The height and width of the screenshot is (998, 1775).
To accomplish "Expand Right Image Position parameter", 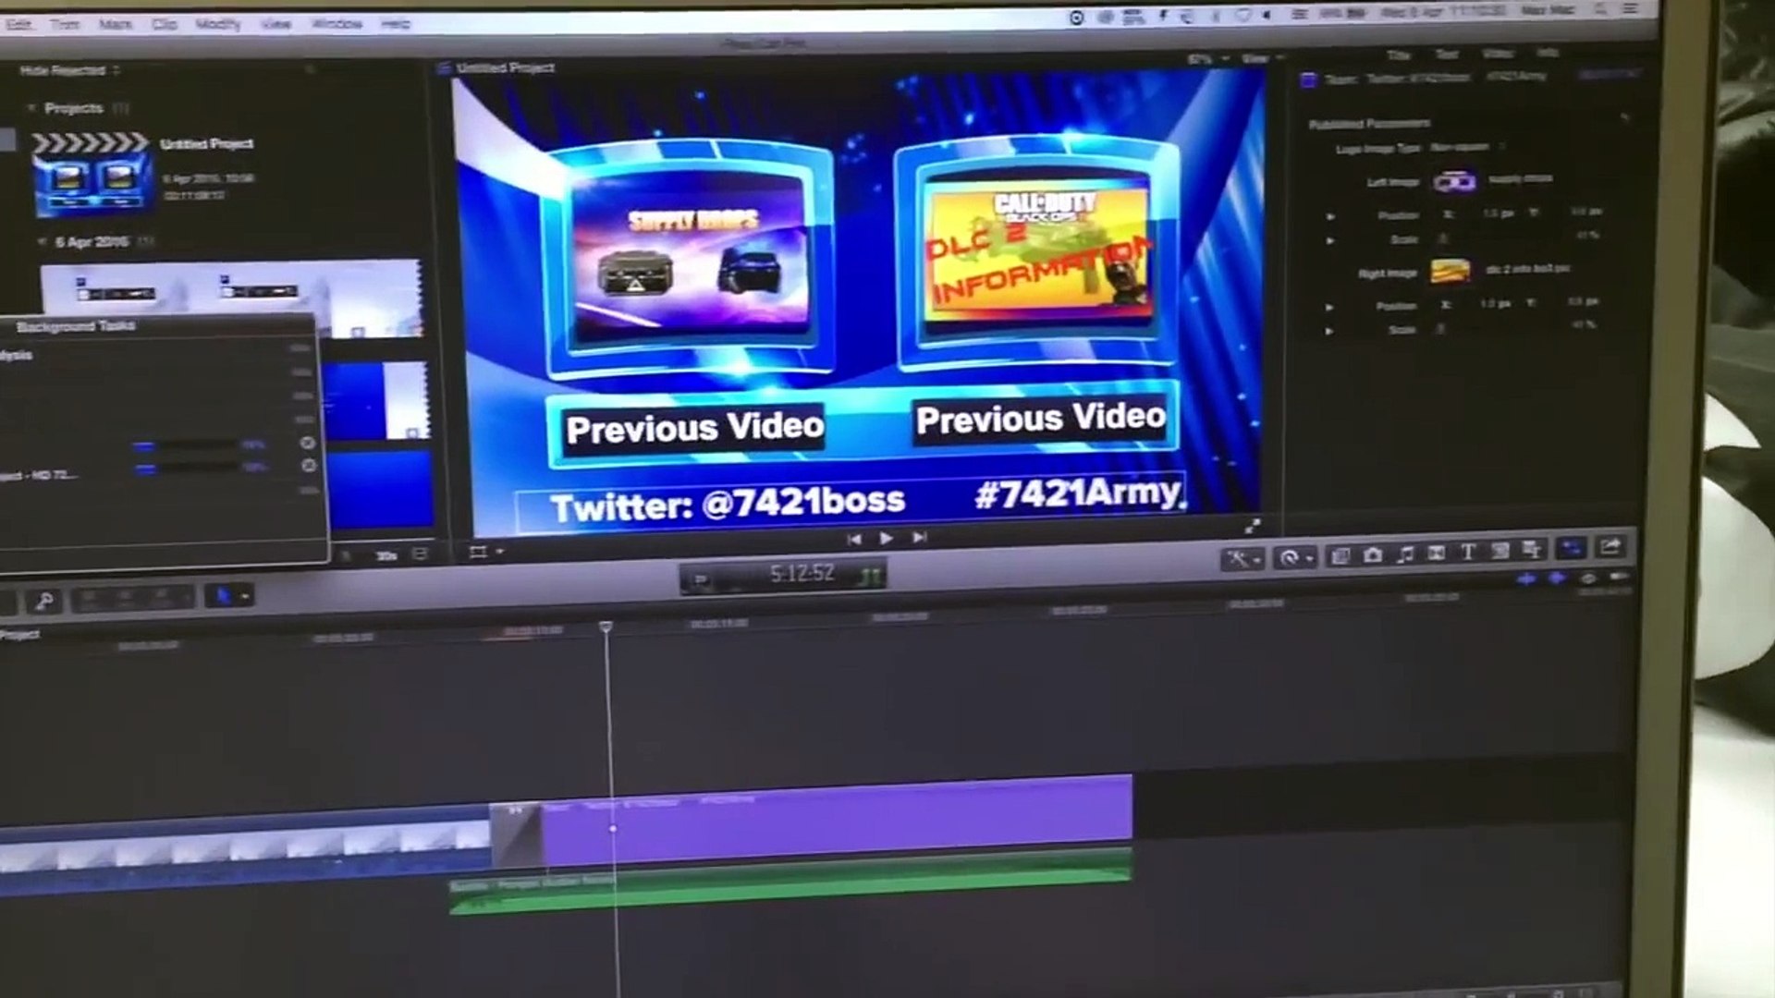I will [1329, 307].
